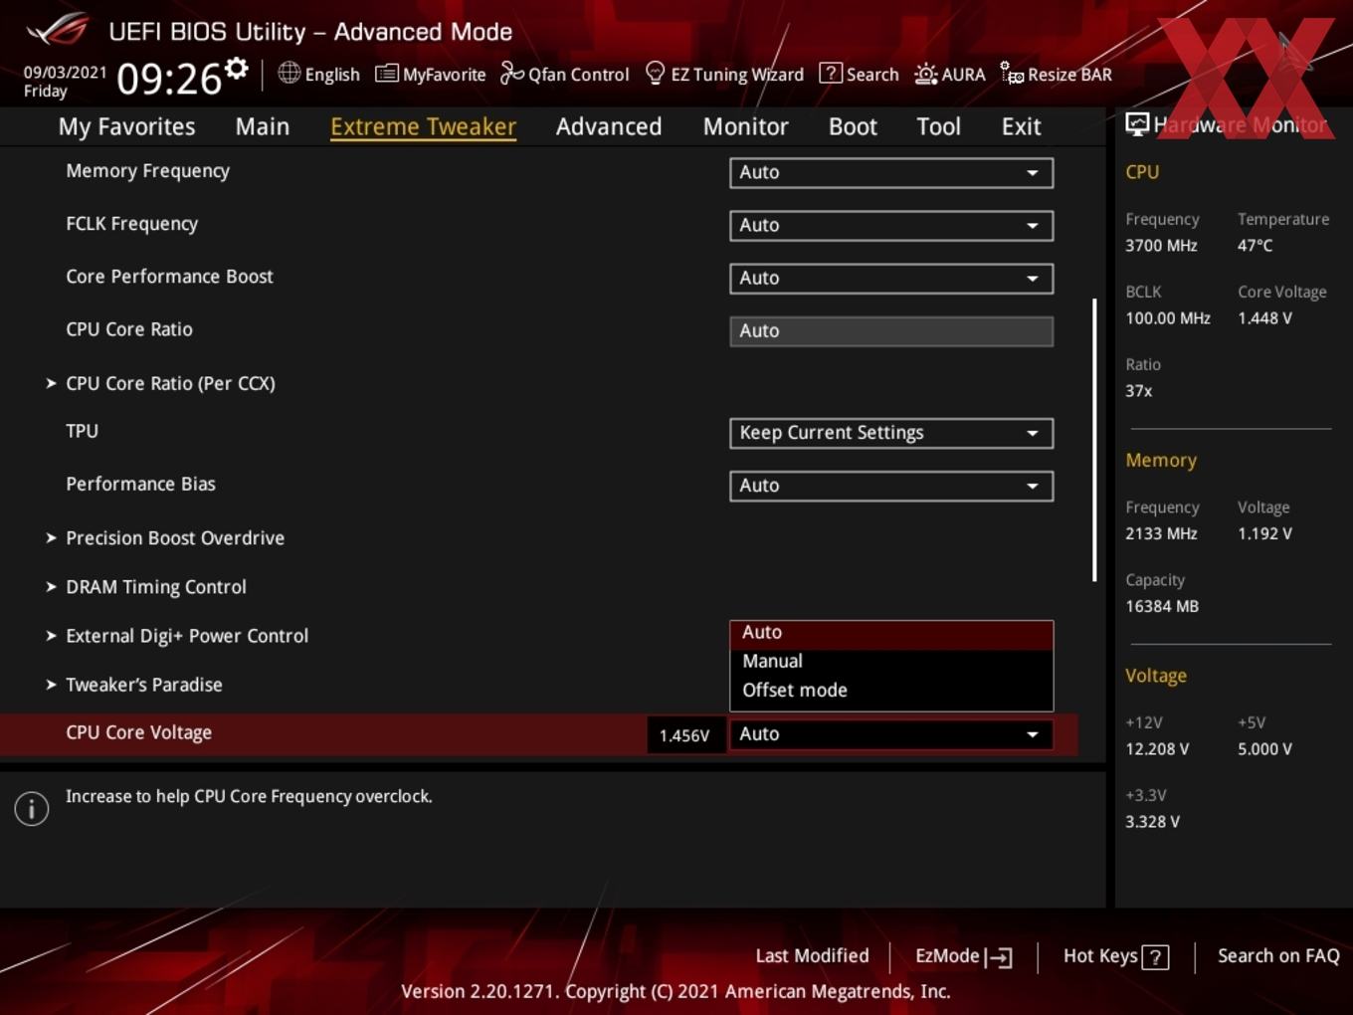Click the 3700 MHz CPU frequency value

click(x=1161, y=246)
